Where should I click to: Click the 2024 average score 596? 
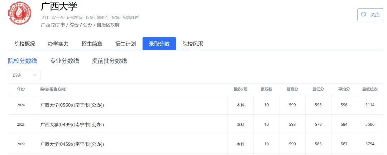pos(344,105)
